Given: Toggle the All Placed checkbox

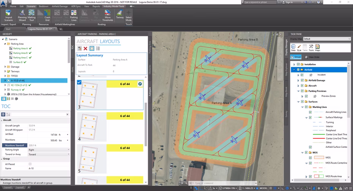Looking at the screenshot, I should (x=30, y=164).
